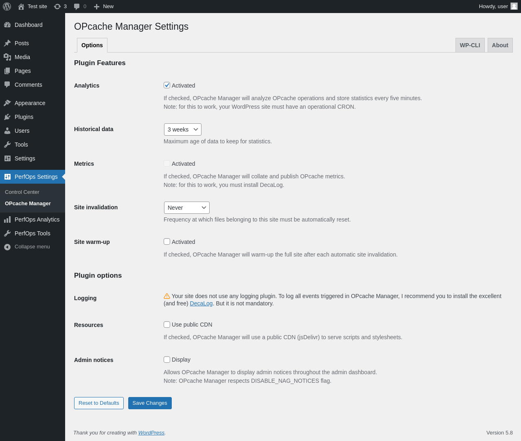The image size is (521, 441).
Task: Click the Pages icon in sidebar
Action: [x=7, y=71]
